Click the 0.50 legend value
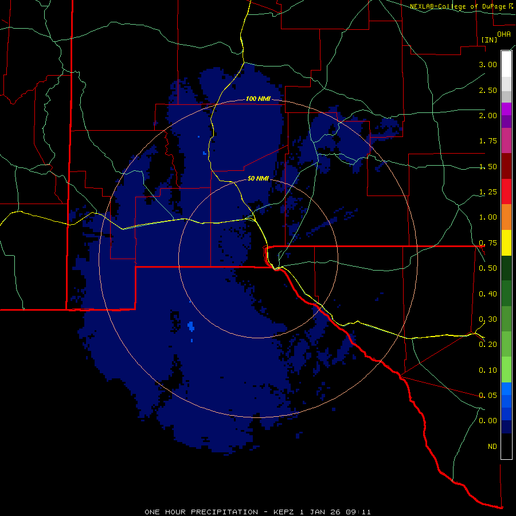Image resolution: width=516 pixels, height=516 pixels. click(x=488, y=268)
